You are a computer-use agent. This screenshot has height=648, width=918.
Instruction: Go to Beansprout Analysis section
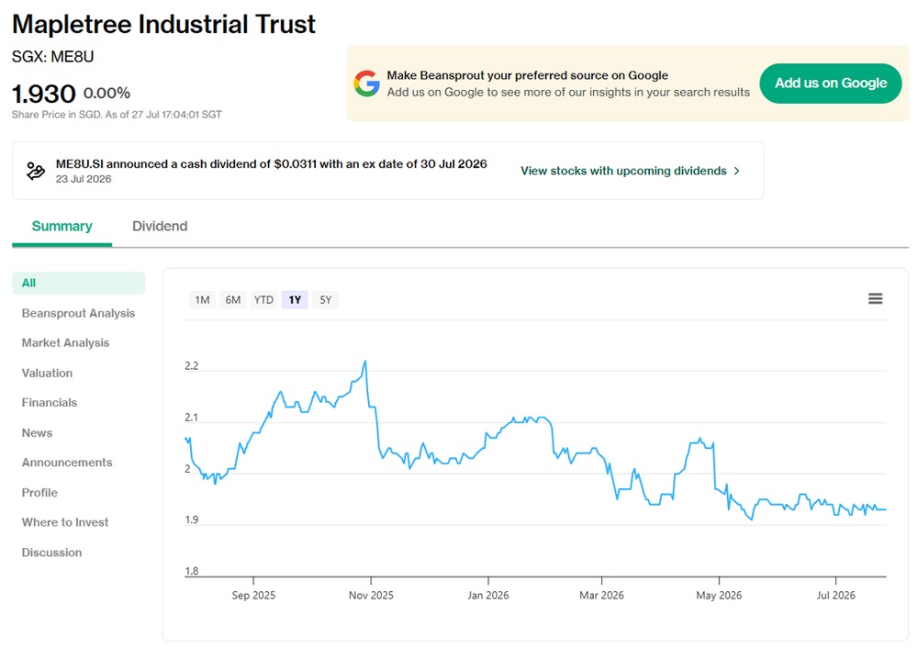click(x=78, y=313)
